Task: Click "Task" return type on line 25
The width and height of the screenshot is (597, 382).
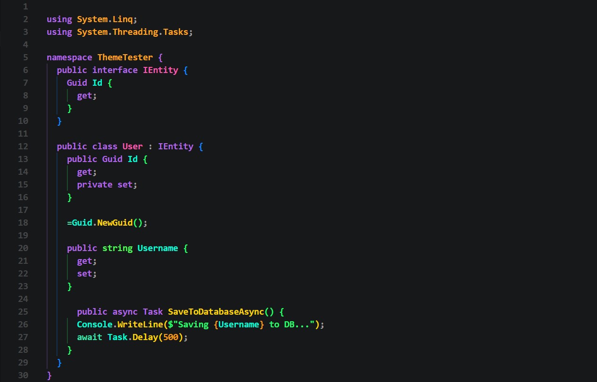Action: tap(153, 312)
